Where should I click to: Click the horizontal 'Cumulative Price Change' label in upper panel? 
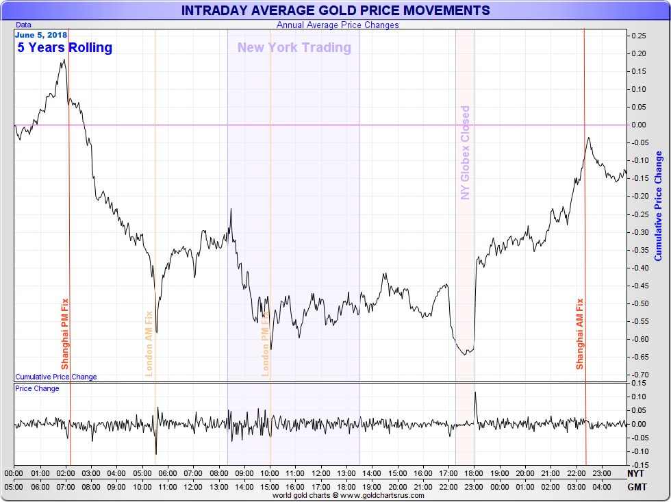coord(56,377)
